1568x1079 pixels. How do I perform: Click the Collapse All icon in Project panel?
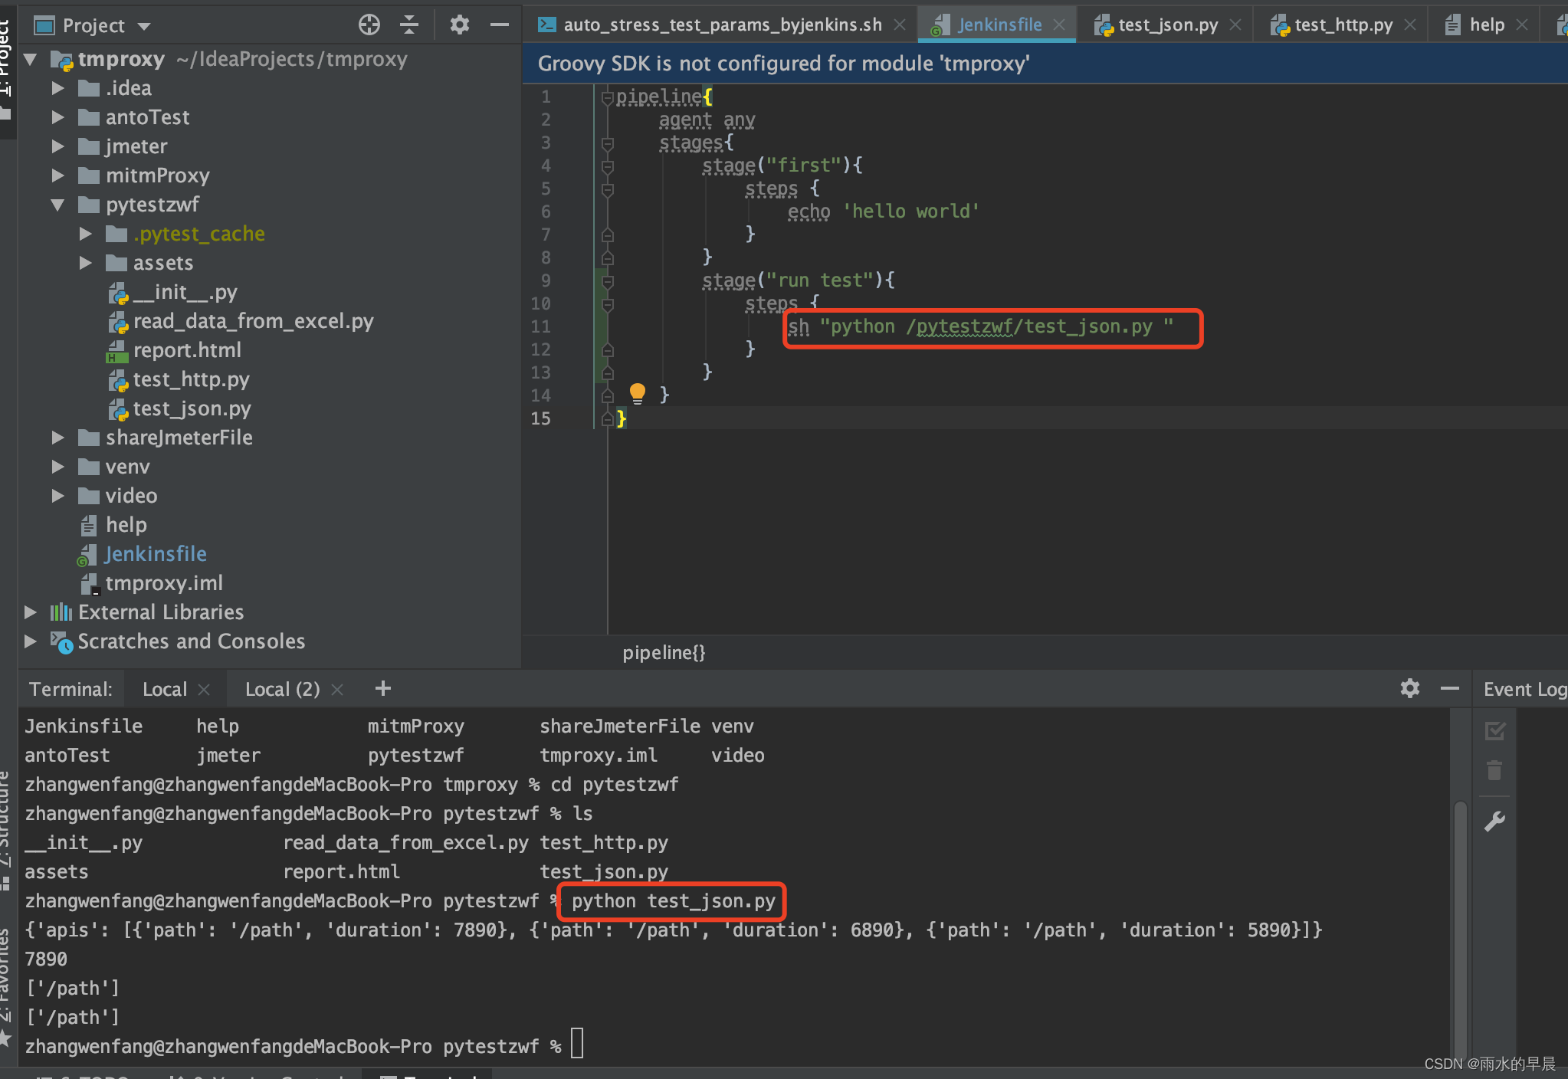tap(409, 25)
